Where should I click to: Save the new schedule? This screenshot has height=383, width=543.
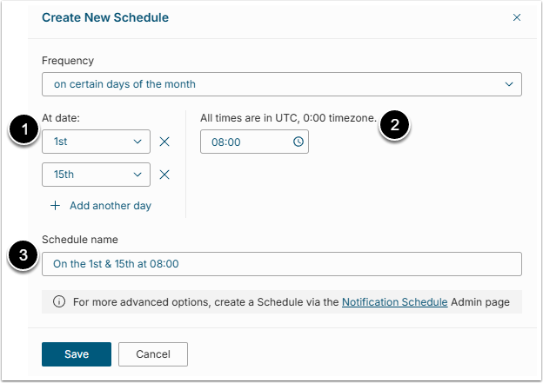point(77,354)
